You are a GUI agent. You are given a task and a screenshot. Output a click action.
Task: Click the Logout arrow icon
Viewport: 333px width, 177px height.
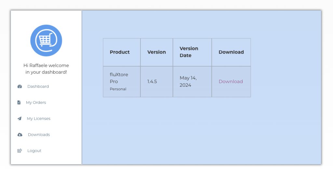point(20,151)
